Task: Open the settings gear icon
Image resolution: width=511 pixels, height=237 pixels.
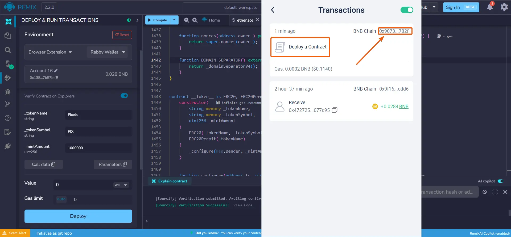Action: pos(504,7)
